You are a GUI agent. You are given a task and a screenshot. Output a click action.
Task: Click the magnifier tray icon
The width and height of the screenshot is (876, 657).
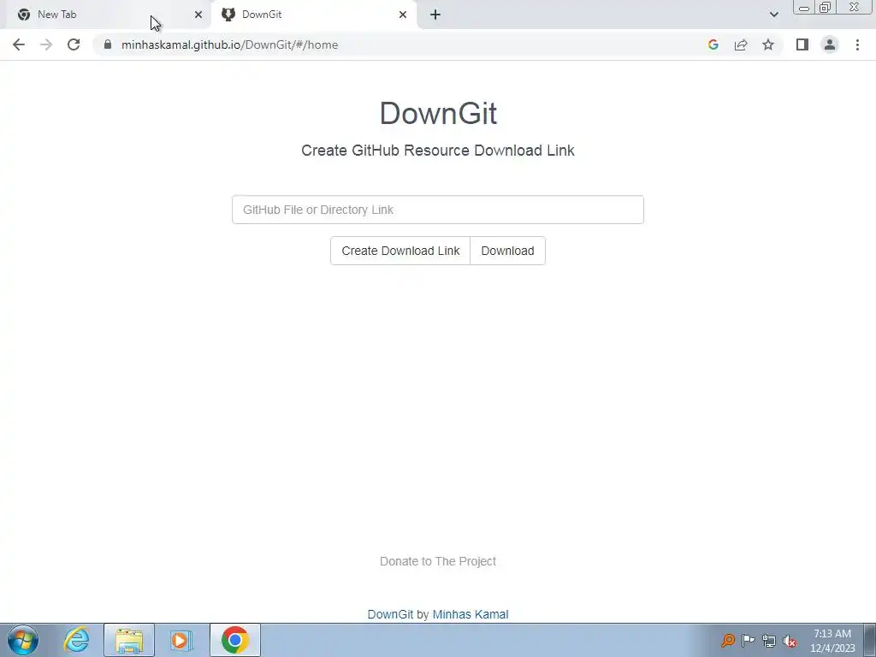click(x=727, y=640)
